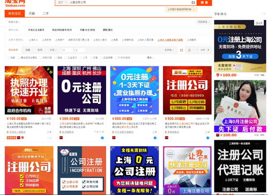Switch to list view layout icon

(189, 50)
